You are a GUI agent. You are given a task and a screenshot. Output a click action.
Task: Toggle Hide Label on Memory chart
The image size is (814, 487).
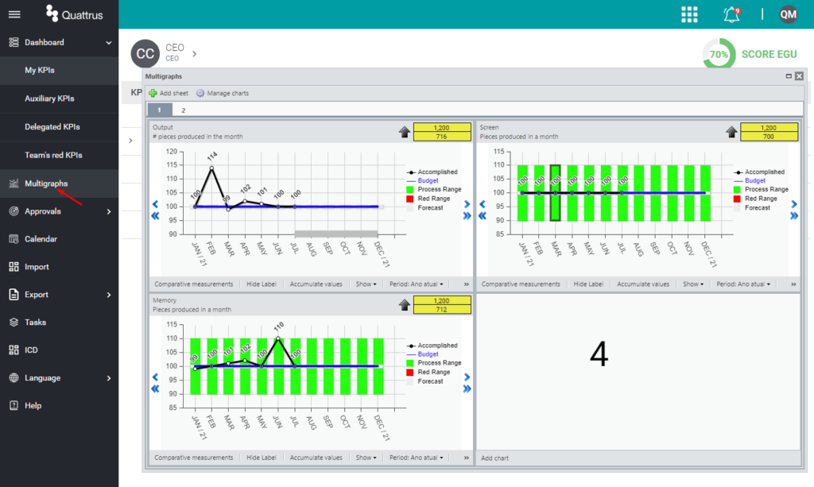point(261,458)
